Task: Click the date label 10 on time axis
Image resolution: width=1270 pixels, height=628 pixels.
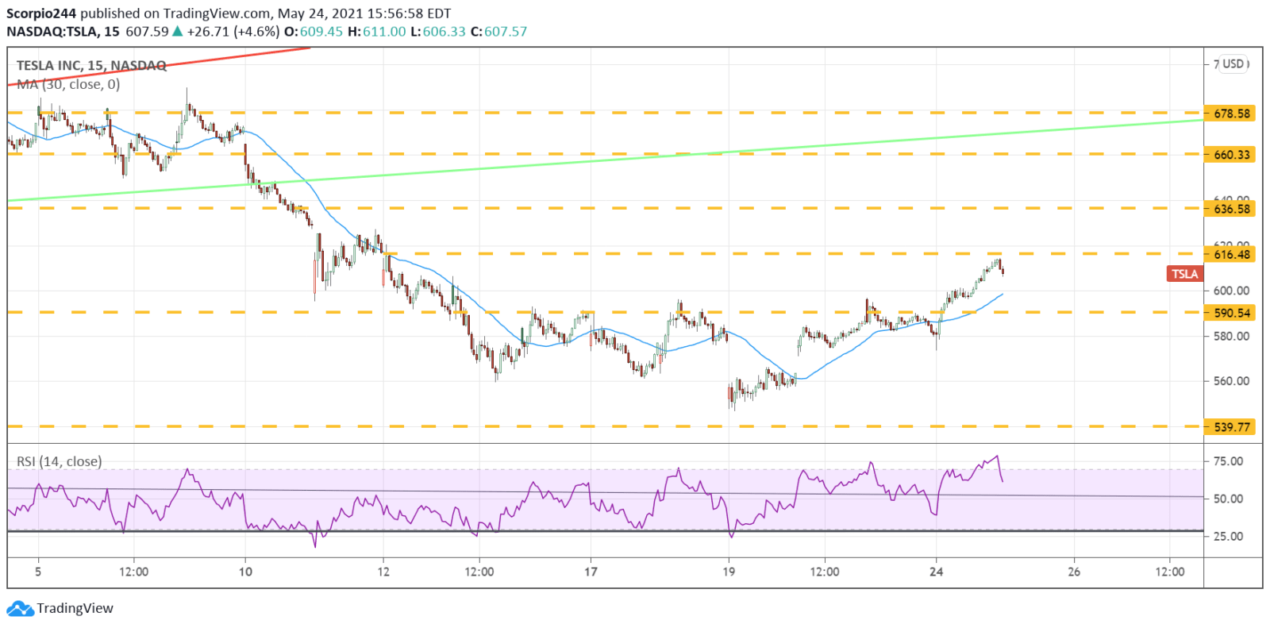Action: point(245,572)
